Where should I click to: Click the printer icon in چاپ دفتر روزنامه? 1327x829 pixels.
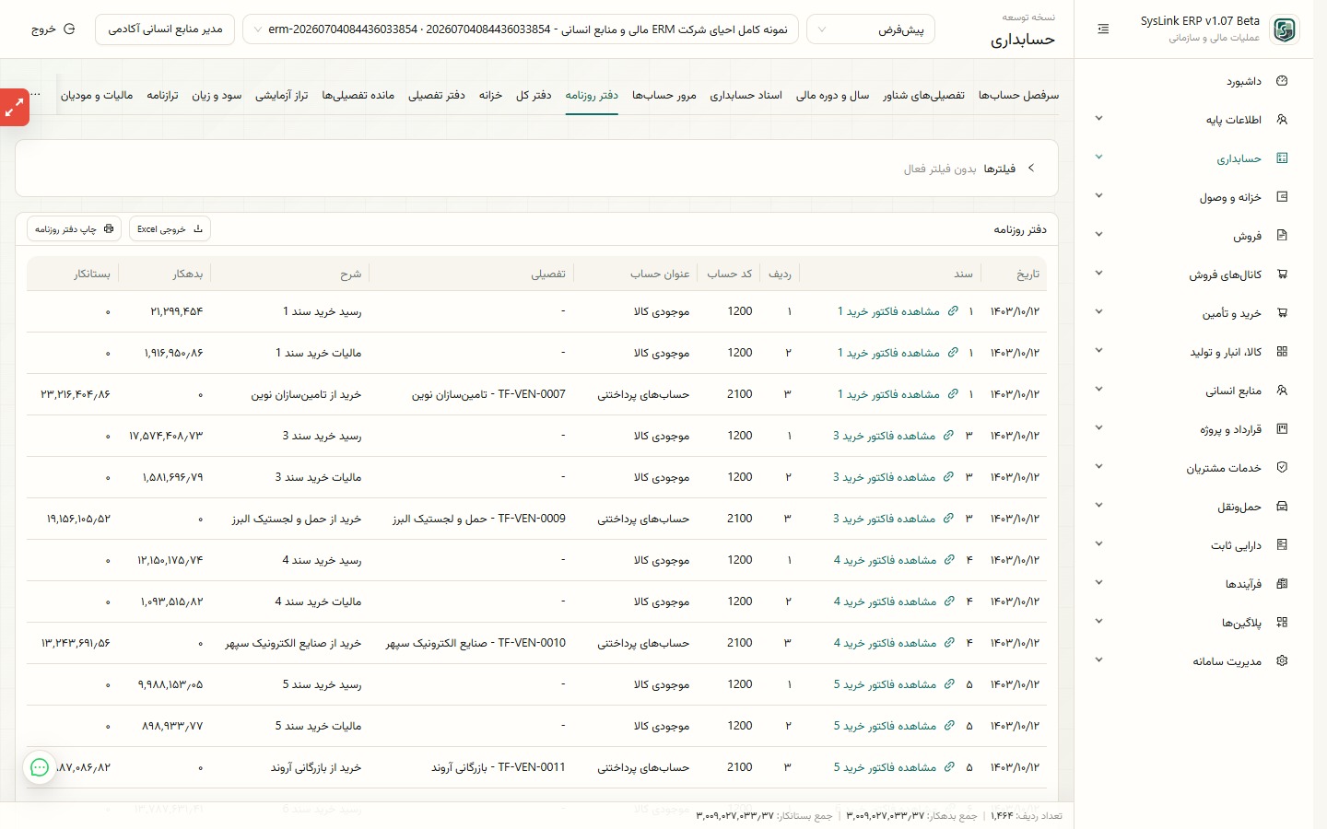coord(109,228)
